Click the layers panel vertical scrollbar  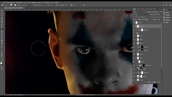pos(162,45)
